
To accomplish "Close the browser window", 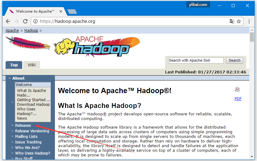I will (x=247, y=6).
